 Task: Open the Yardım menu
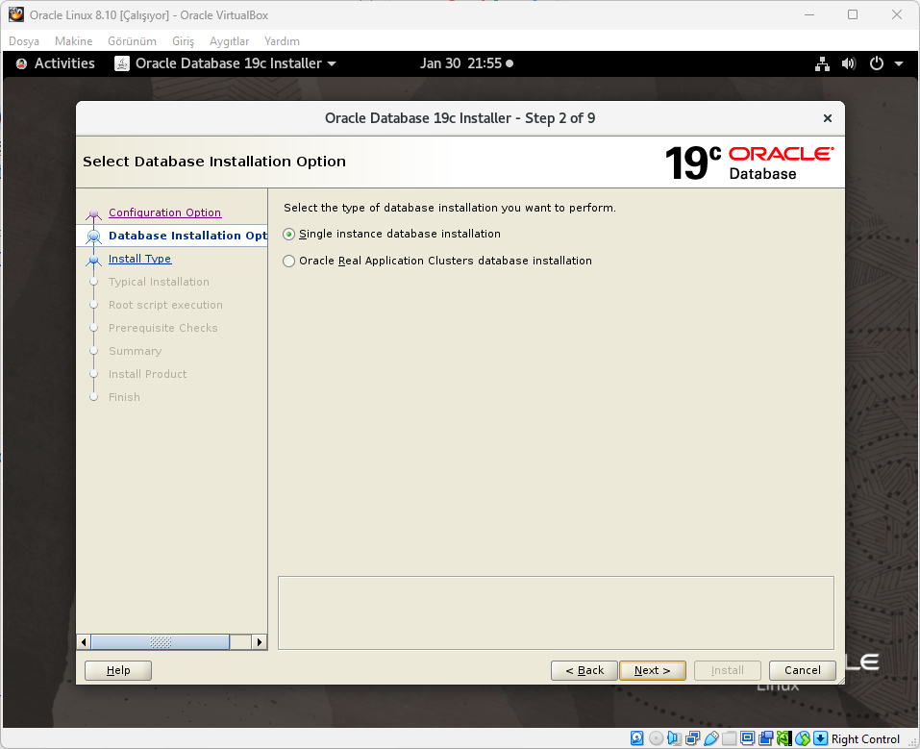(282, 41)
